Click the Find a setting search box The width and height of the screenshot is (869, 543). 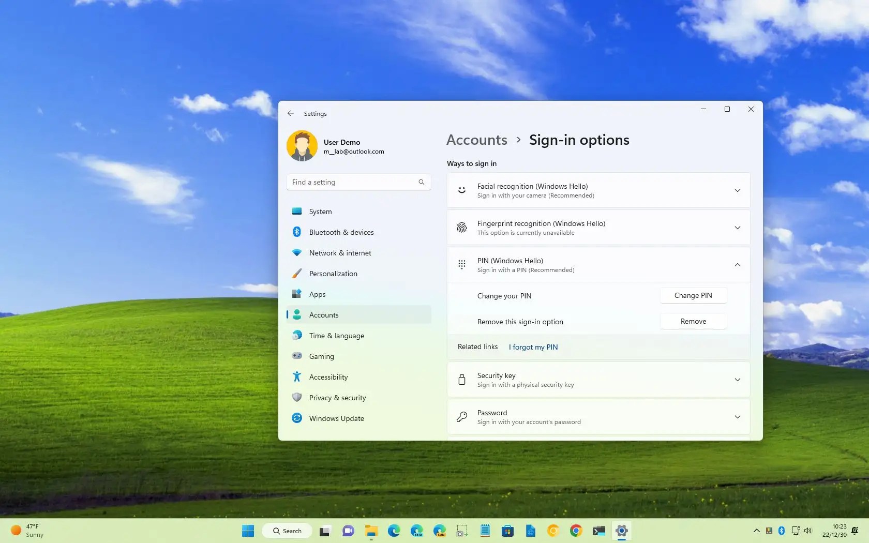click(x=358, y=182)
